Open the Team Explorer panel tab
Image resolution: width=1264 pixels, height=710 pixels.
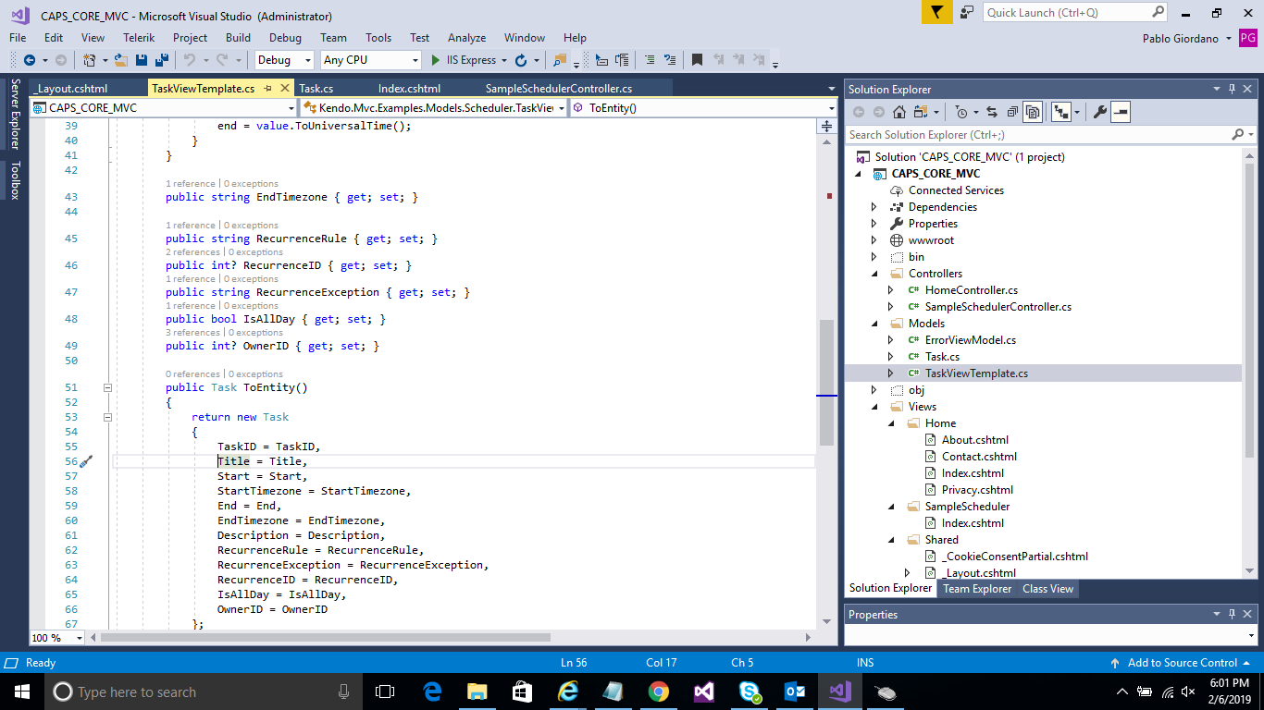(x=976, y=589)
